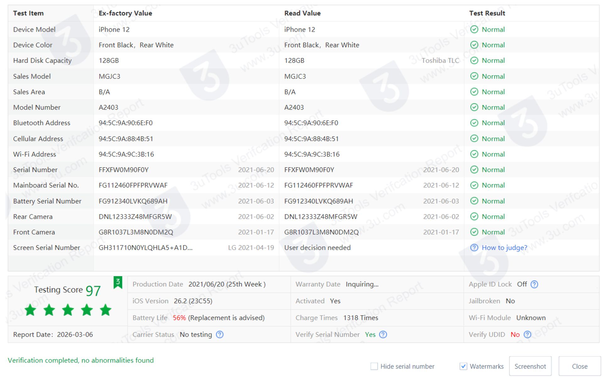Screen dimensions: 603x379
Task: Click the check icon in Serial Number row
Action: 474,170
